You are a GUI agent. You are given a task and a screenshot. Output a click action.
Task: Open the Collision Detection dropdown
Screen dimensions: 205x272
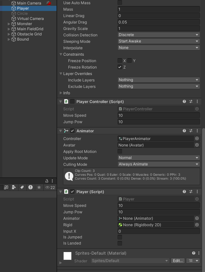159,35
